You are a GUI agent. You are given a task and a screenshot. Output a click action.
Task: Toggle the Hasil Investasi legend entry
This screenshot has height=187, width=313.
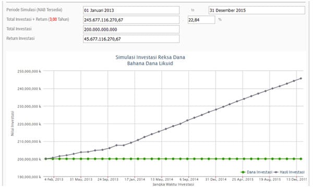(x=289, y=172)
